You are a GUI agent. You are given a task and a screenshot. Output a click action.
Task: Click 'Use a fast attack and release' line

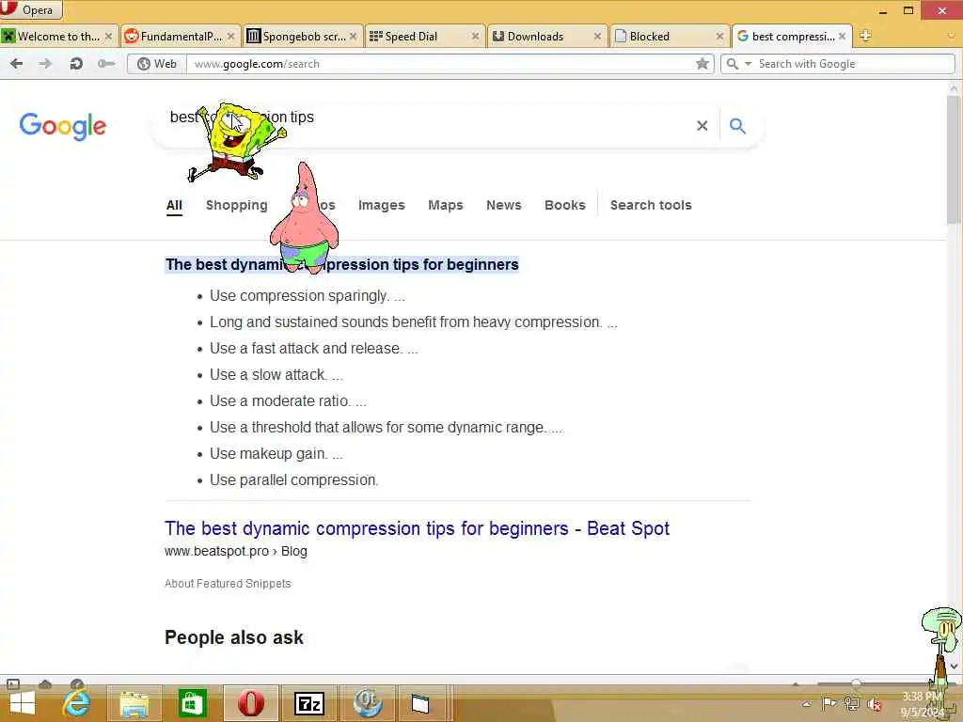(314, 349)
